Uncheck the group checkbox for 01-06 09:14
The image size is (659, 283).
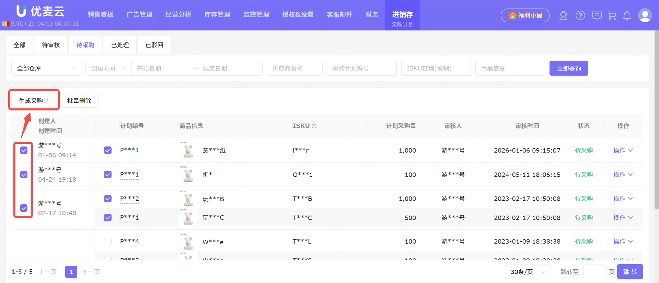(x=24, y=150)
